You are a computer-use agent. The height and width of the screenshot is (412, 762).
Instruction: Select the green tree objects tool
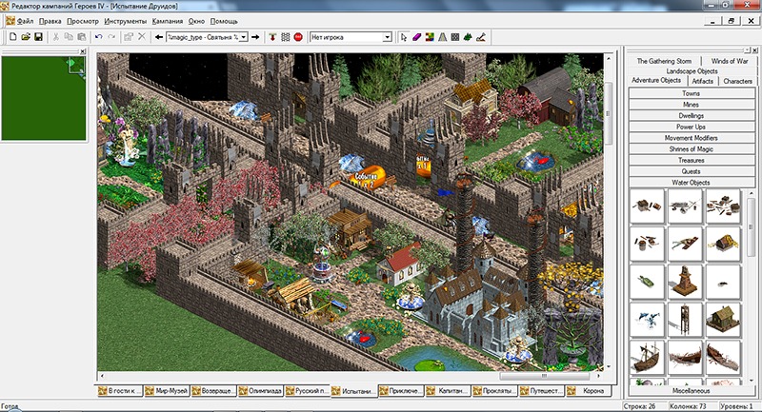coord(468,37)
